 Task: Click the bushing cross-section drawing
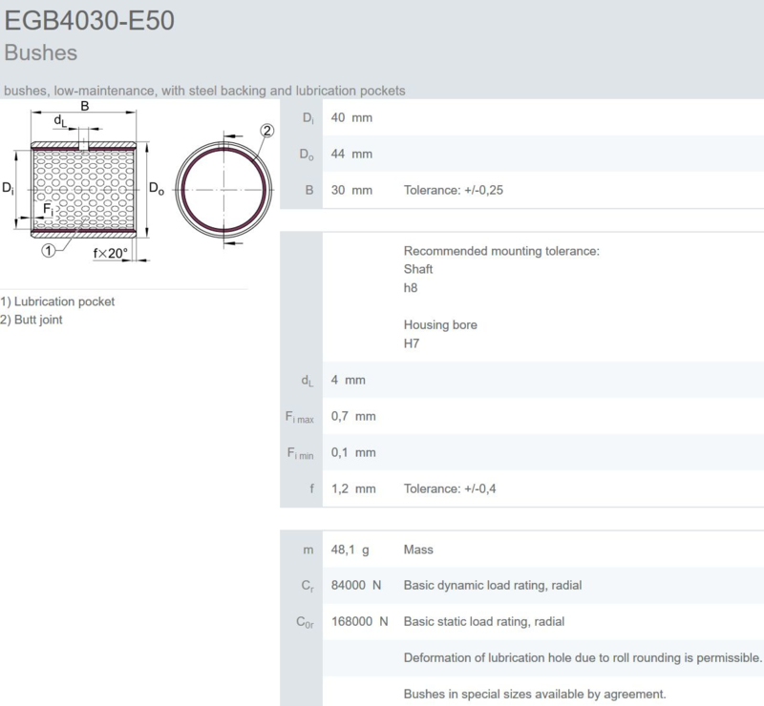(x=87, y=189)
